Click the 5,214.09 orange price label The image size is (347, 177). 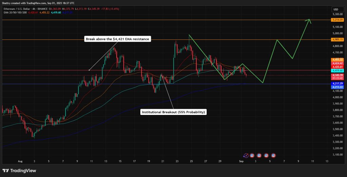click(x=337, y=20)
